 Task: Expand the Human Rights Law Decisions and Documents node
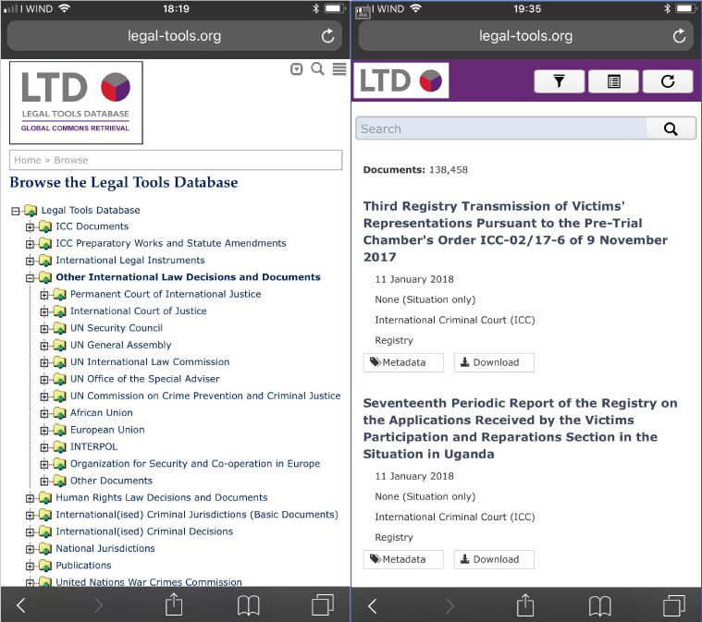point(30,498)
